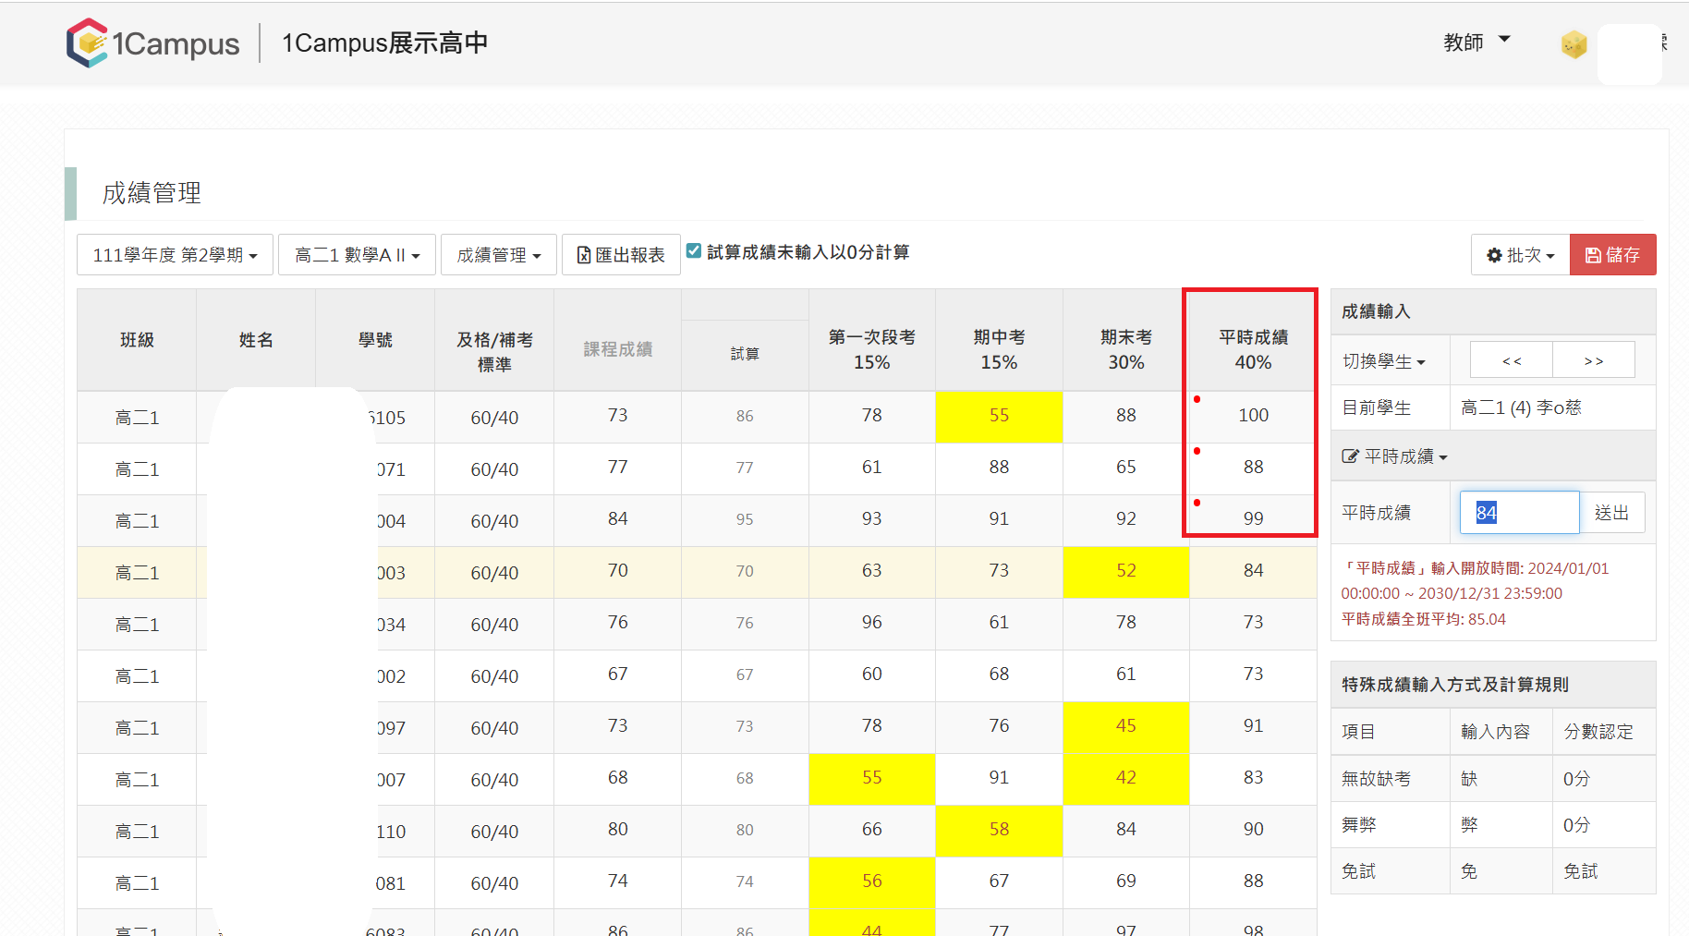This screenshot has height=936, width=1689.
Task: Click the 1Campus logo
Action: click(x=152, y=43)
